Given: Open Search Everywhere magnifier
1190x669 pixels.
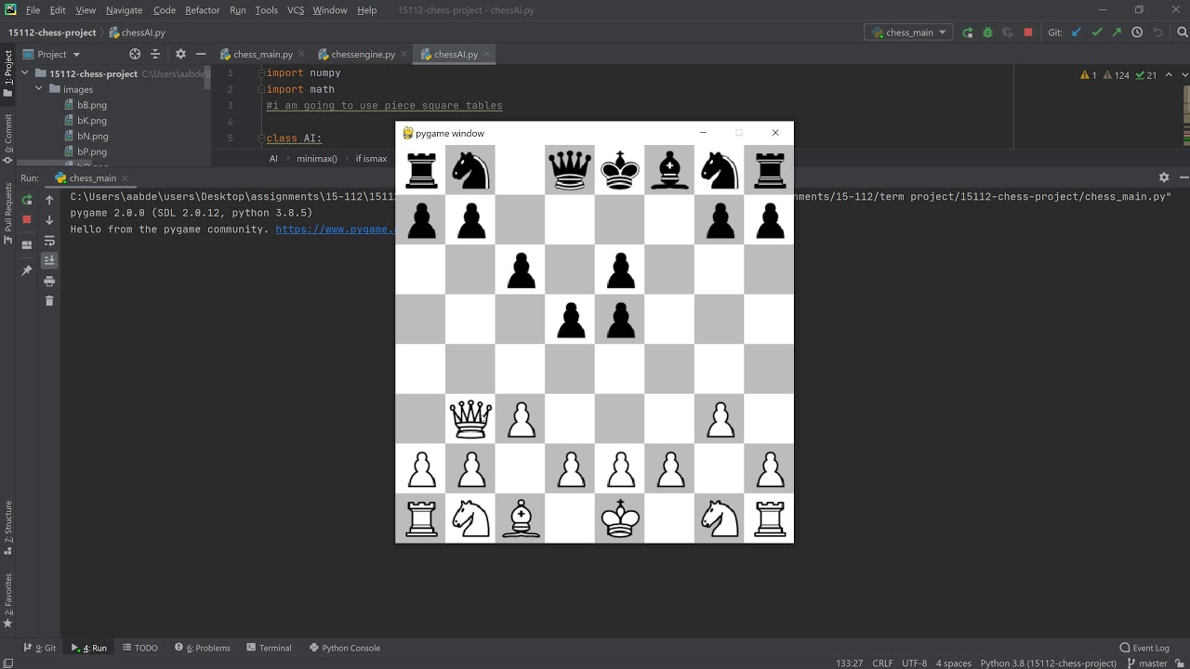Looking at the screenshot, I should click(1181, 33).
